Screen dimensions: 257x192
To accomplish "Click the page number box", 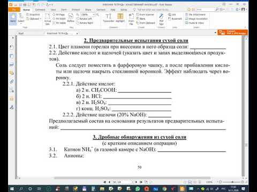I will (123, 182).
